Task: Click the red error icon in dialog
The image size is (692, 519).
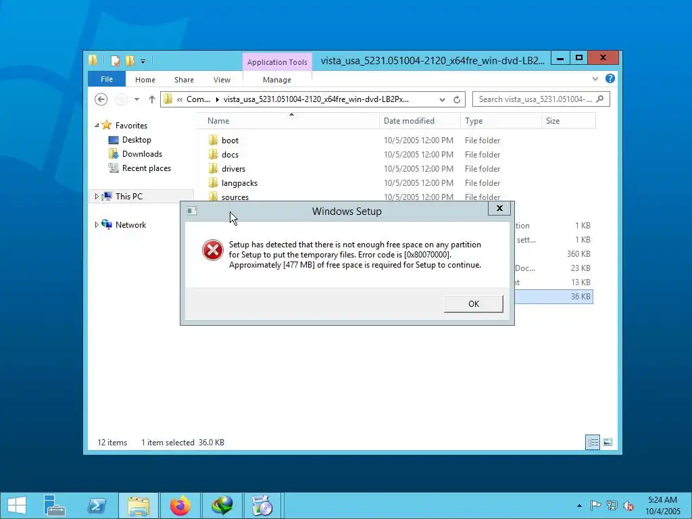Action: (x=213, y=250)
